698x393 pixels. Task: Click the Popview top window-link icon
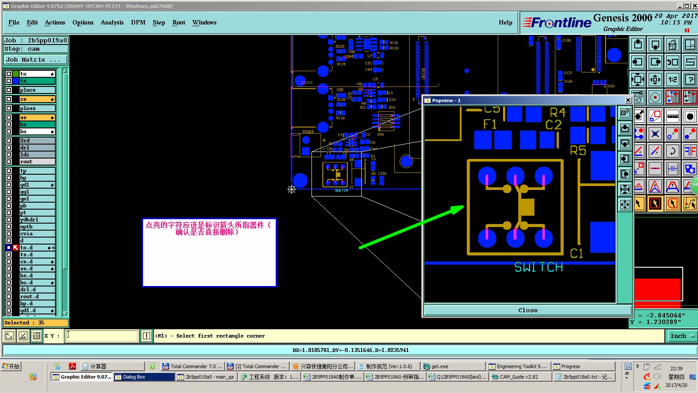[625, 113]
